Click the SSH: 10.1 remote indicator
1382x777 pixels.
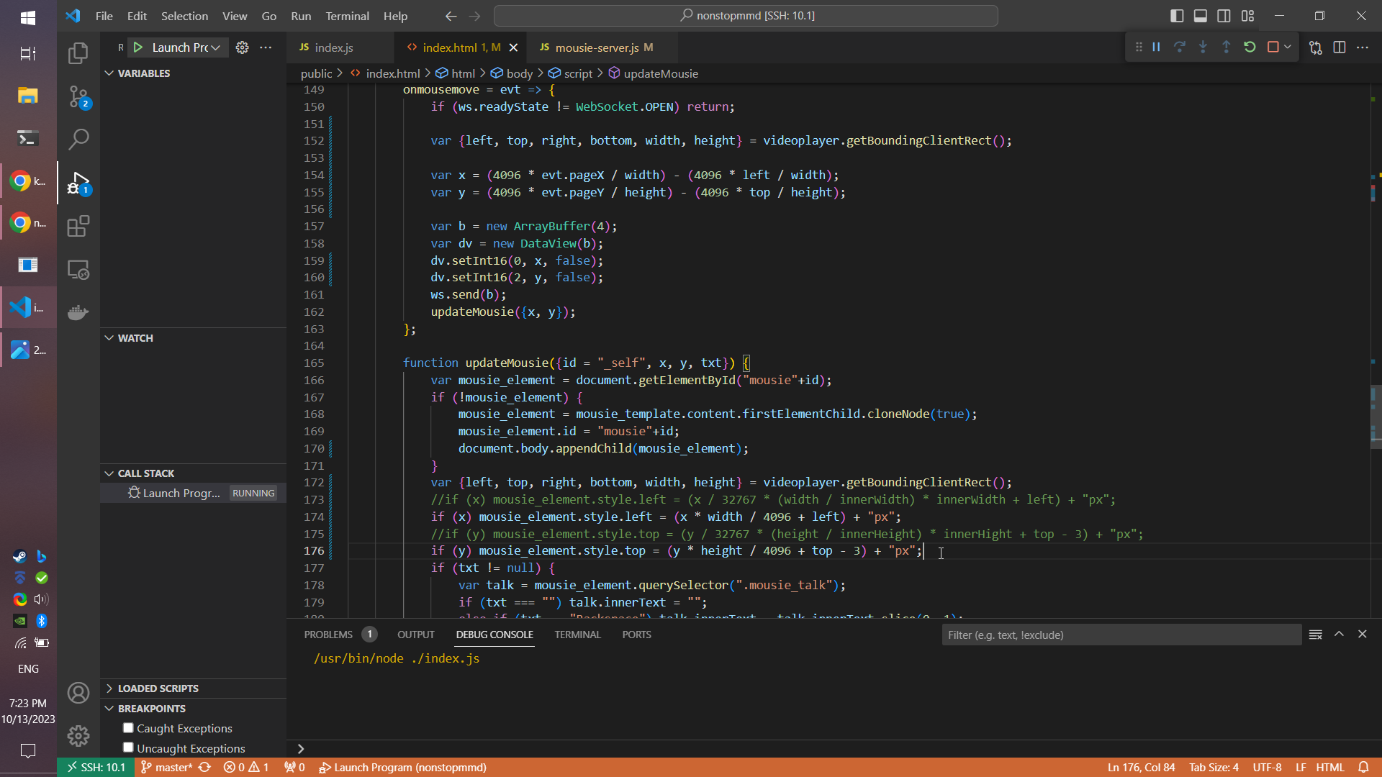[96, 768]
